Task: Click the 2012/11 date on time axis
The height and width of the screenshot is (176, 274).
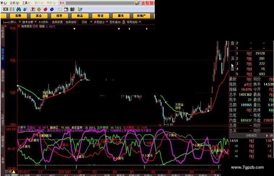Action: pos(24,172)
